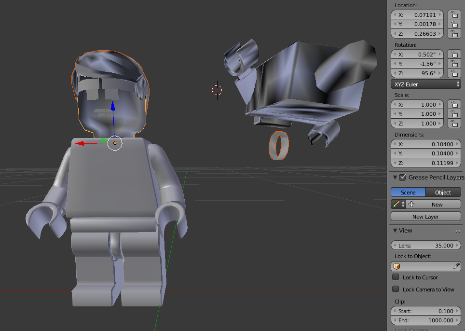Click the eyedropper in Lock to Object
465x331 pixels.
pos(456,266)
